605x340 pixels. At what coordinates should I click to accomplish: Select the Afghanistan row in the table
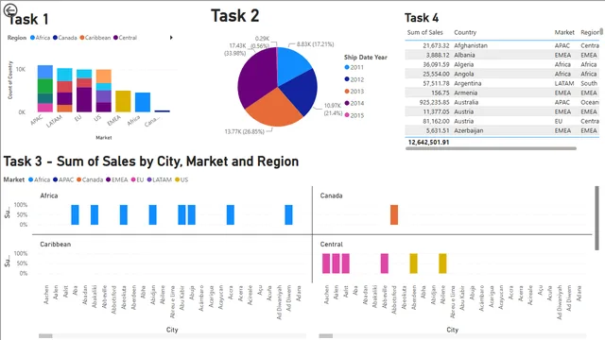[502, 45]
